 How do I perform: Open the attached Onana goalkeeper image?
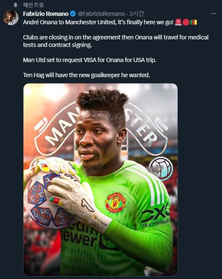pos(101,180)
